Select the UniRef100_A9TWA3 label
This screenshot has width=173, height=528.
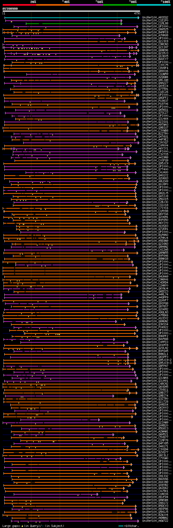(155, 125)
